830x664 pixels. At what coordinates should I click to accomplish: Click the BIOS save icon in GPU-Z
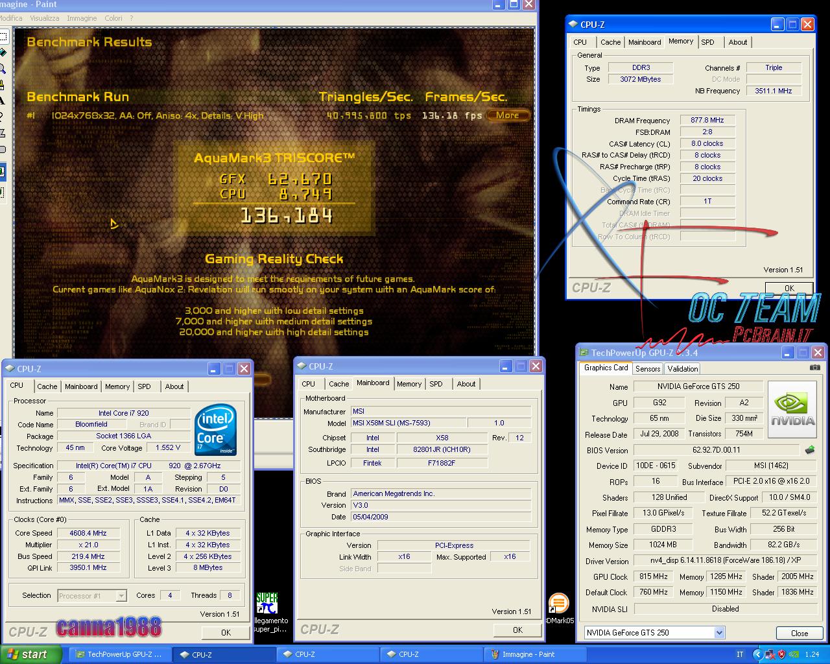coord(809,449)
